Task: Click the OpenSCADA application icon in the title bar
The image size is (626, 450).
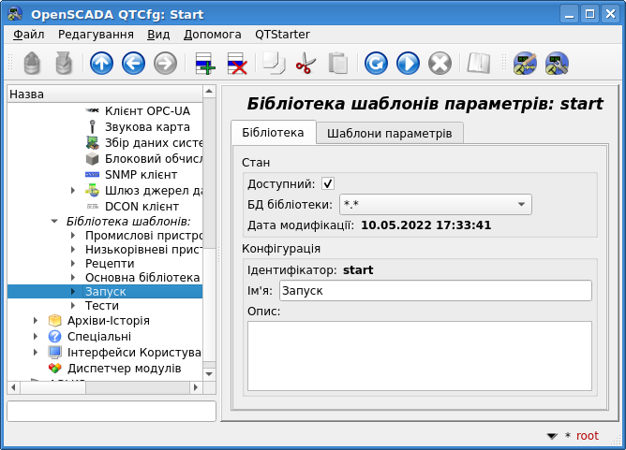Action: (15, 14)
